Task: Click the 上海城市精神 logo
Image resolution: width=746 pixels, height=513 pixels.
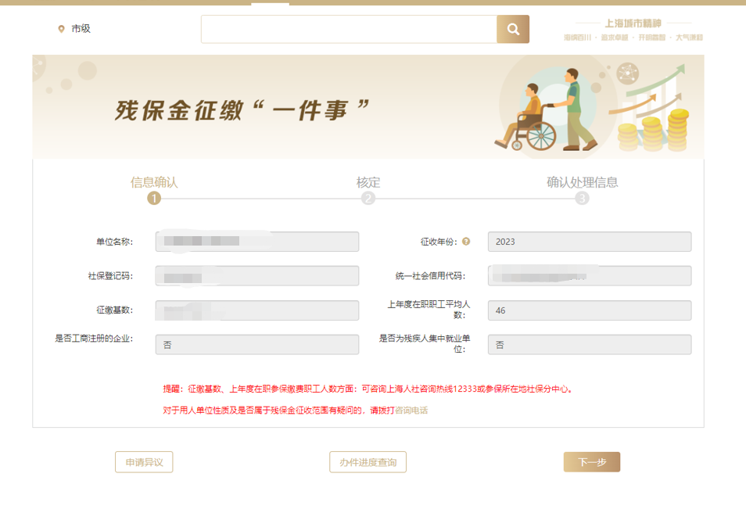Action: 633,30
